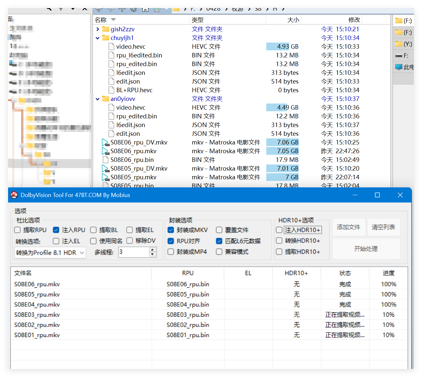Click the 清空列表 button
The width and height of the screenshot is (422, 377).
383,227
